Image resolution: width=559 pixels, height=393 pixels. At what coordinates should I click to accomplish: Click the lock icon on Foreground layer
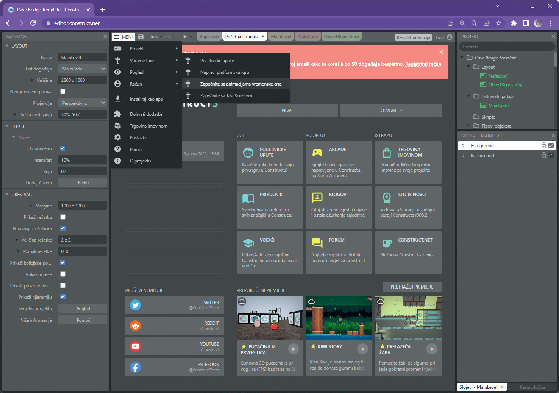pyautogui.click(x=544, y=145)
